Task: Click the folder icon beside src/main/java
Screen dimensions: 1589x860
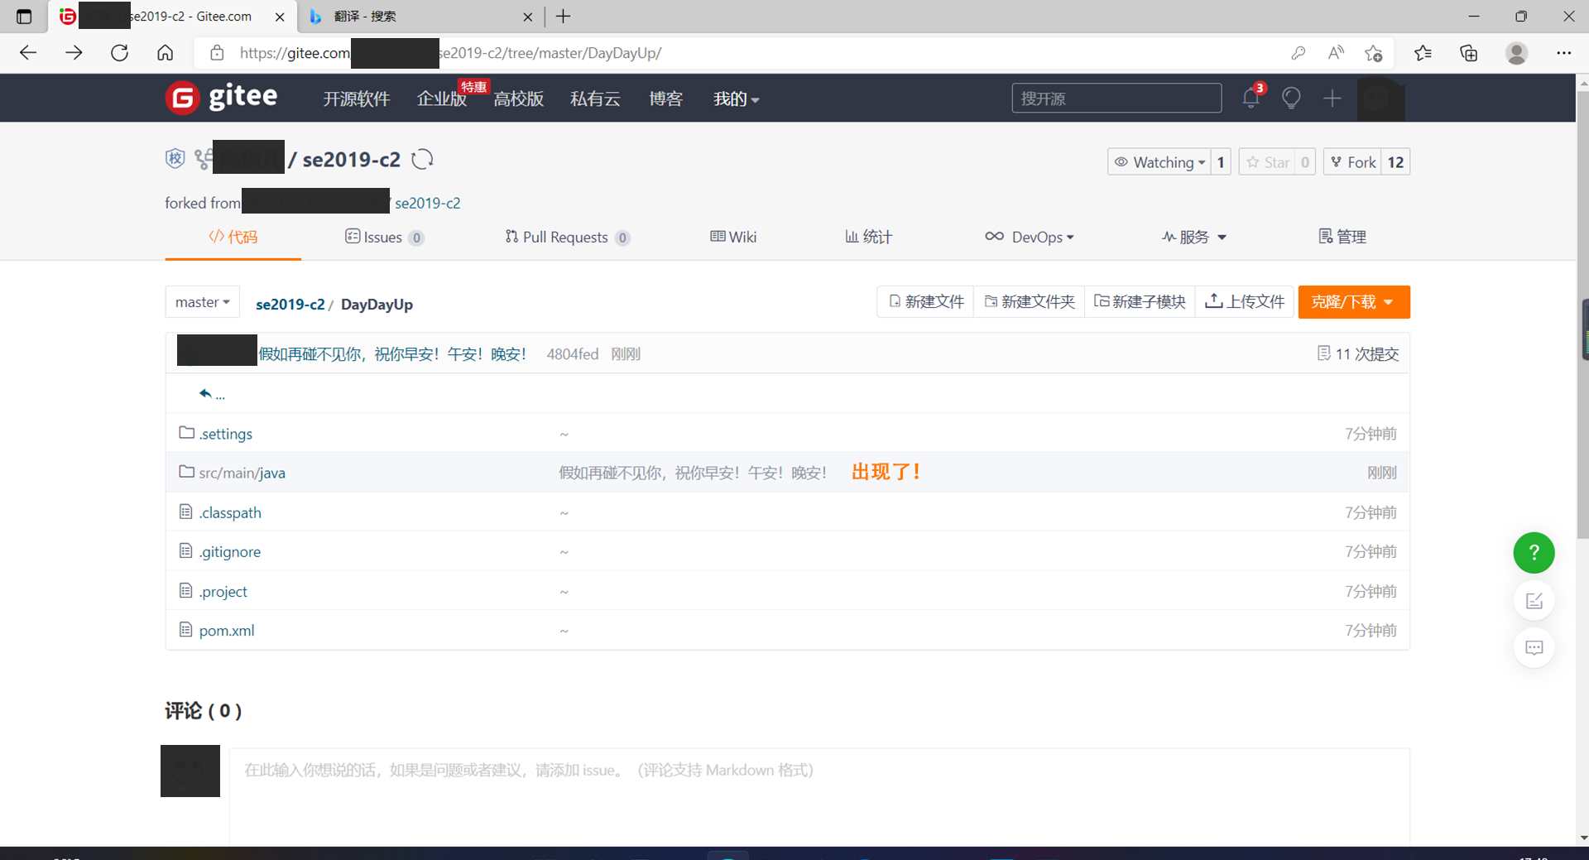Action: (185, 471)
